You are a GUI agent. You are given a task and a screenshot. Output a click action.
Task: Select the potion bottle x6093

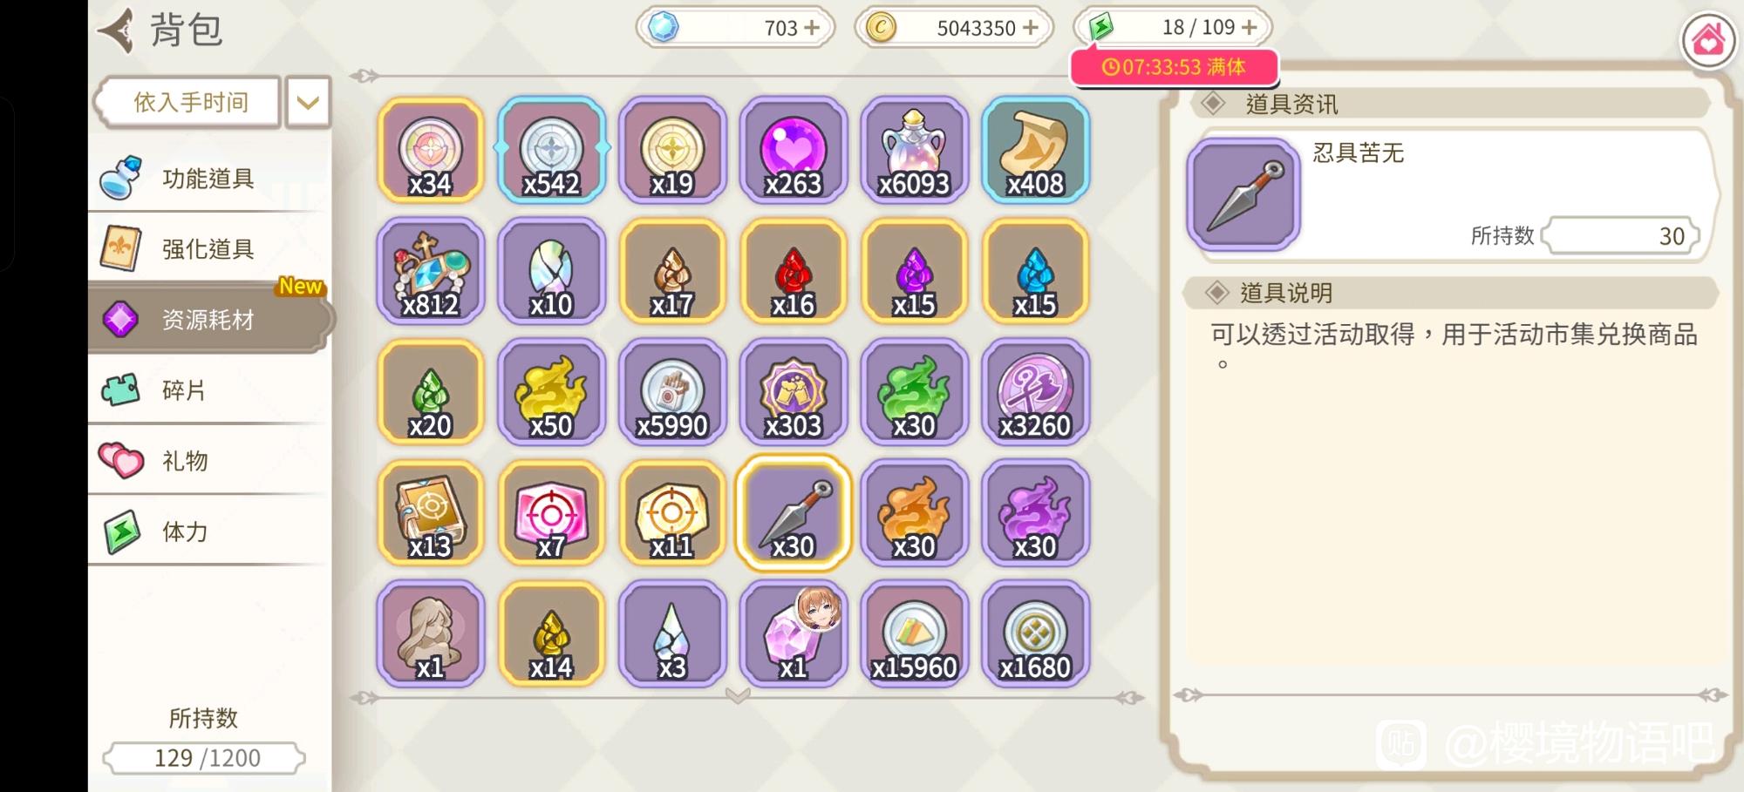pyautogui.click(x=914, y=150)
